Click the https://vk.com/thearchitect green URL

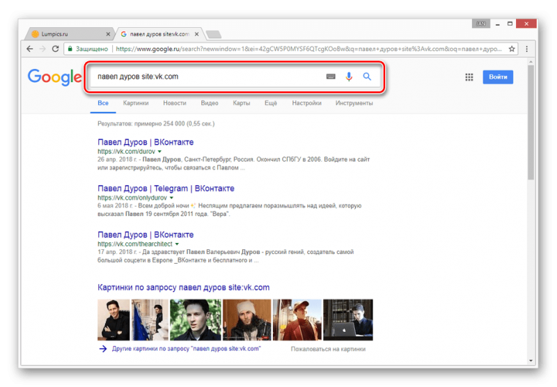[135, 244]
